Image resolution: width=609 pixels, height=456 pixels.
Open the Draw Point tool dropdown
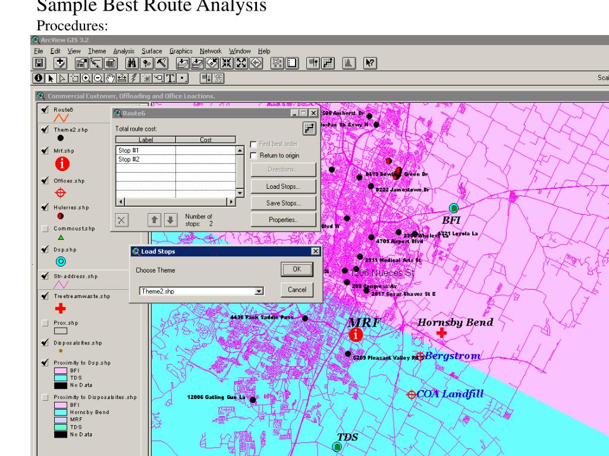pos(182,78)
